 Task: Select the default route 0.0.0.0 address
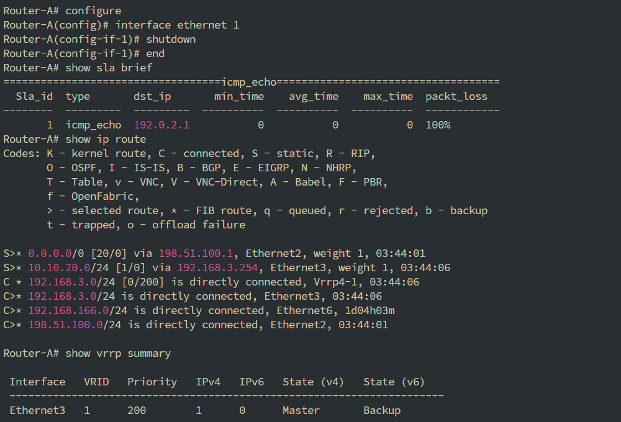[50, 253]
